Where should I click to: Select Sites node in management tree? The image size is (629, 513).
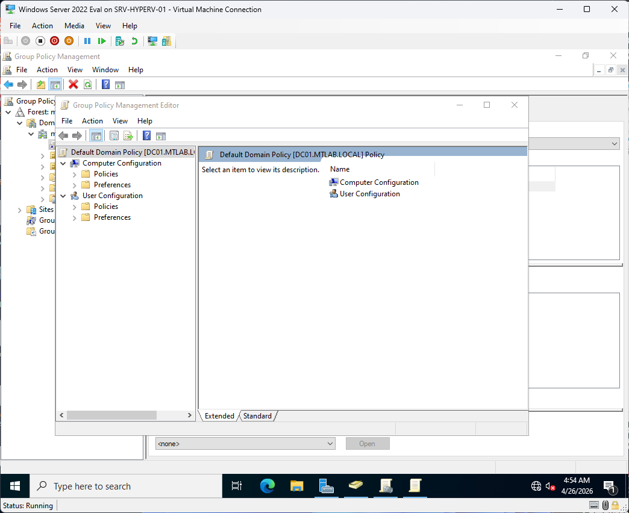coord(46,210)
